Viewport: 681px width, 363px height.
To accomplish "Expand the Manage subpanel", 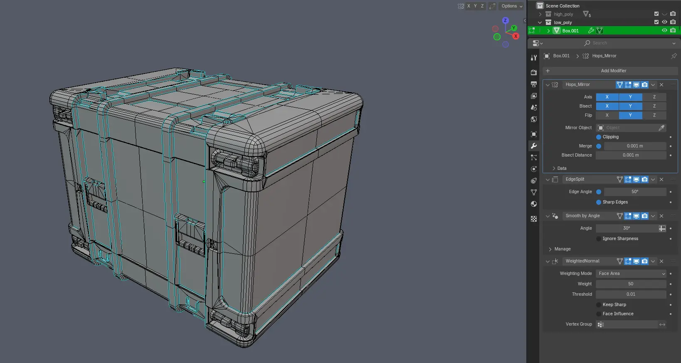I will 550,249.
